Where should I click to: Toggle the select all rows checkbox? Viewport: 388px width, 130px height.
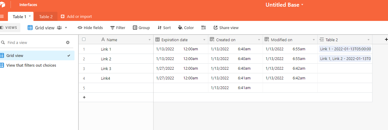coord(84,39)
